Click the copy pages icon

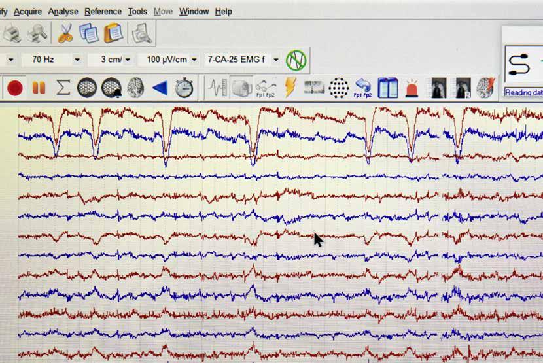tap(89, 33)
